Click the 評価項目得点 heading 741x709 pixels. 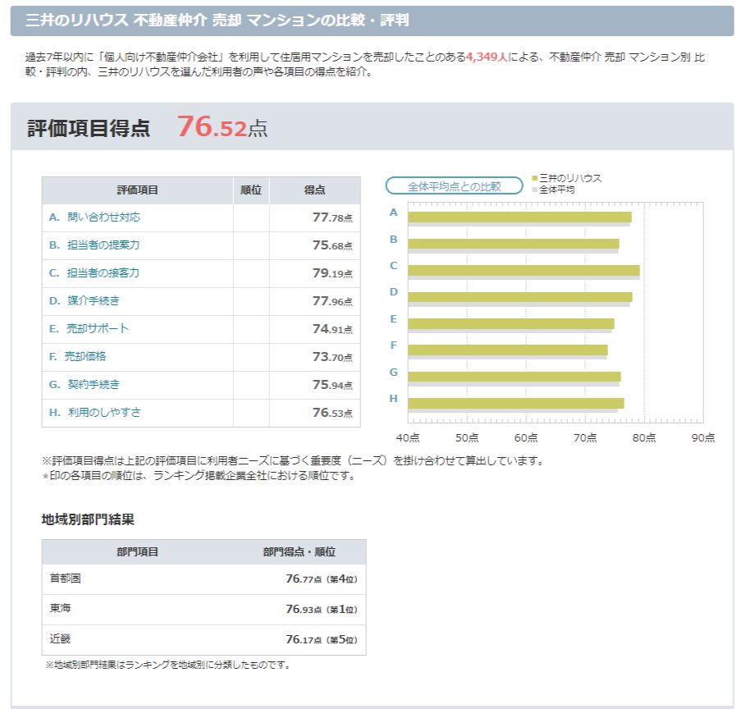pyautogui.click(x=89, y=128)
